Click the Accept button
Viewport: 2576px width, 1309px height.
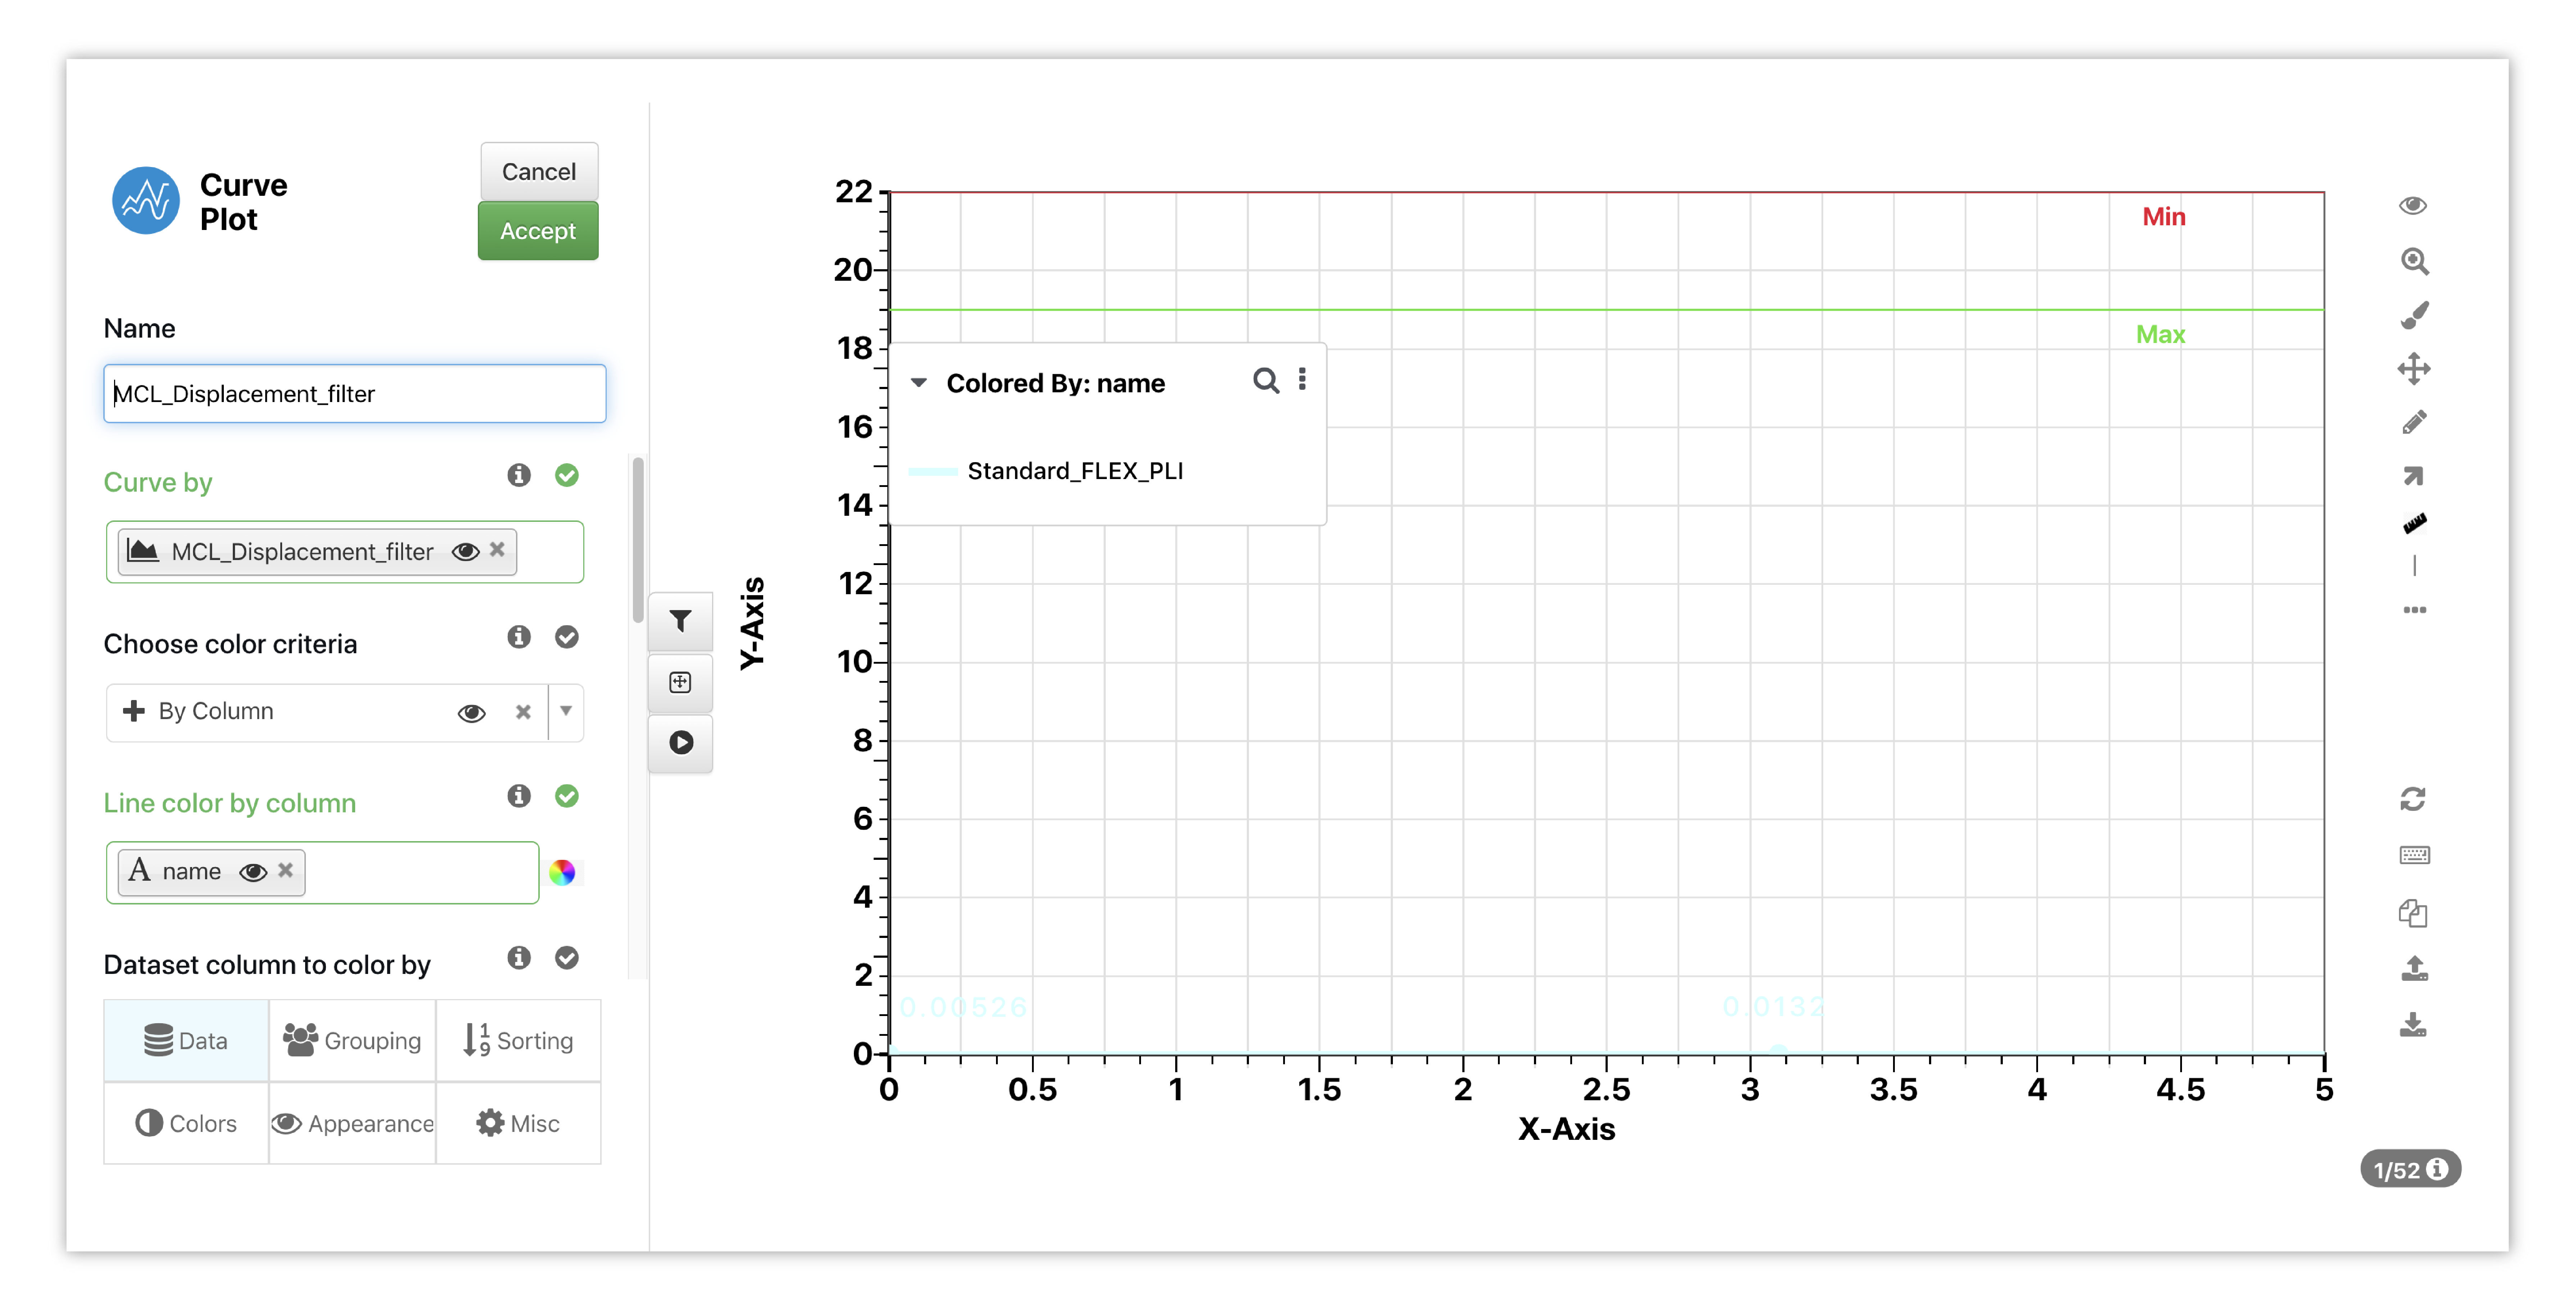tap(538, 231)
